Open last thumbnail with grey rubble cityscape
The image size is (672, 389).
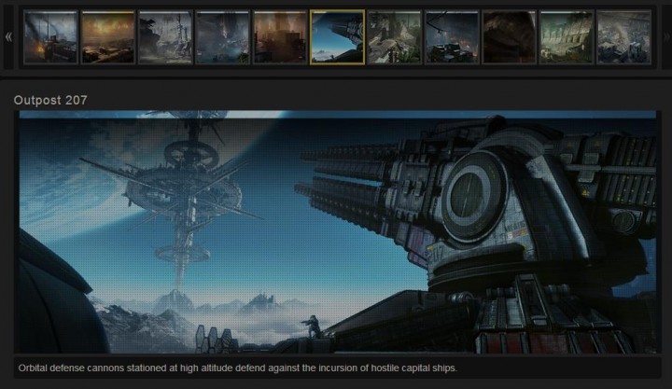(623, 37)
